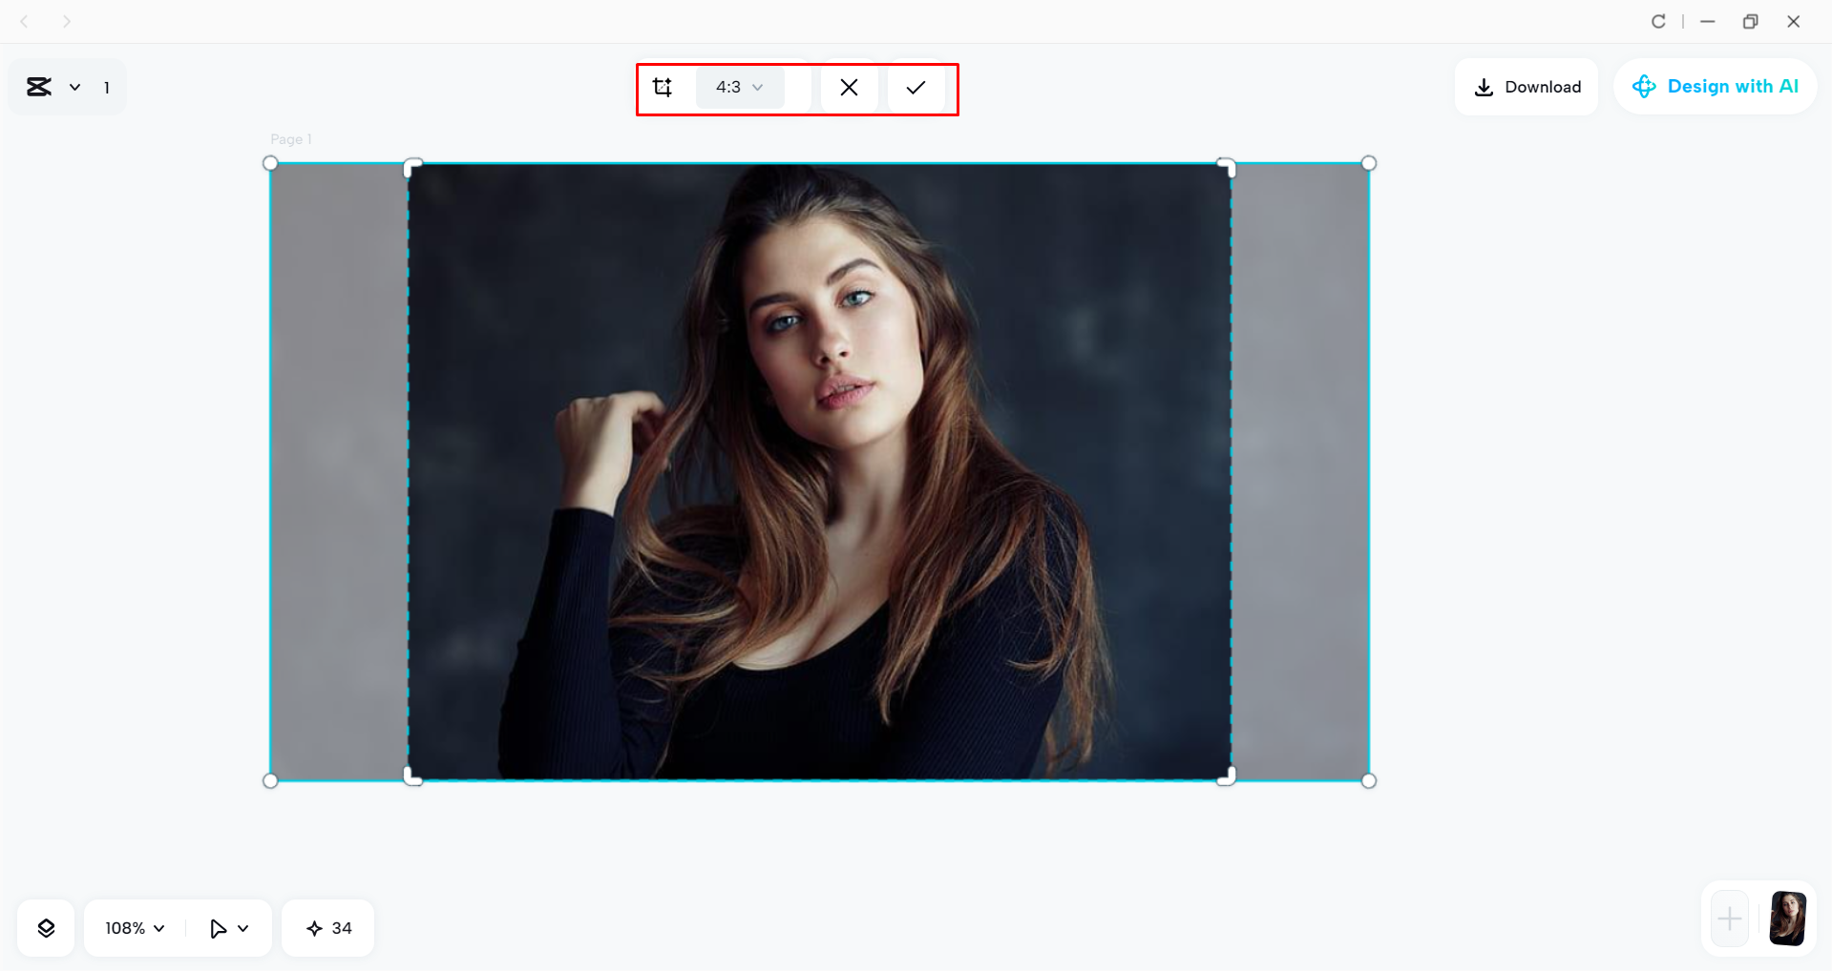Go forward with the right arrow
The height and width of the screenshot is (971, 1832).
click(66, 21)
